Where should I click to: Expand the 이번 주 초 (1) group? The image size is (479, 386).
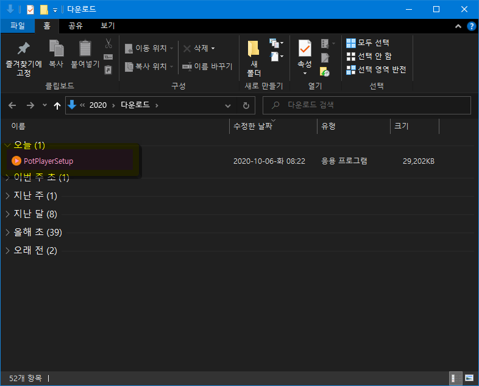8,178
